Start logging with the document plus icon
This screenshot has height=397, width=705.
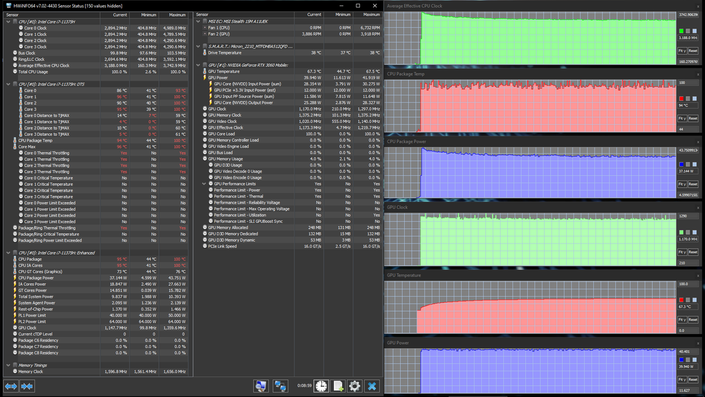pyautogui.click(x=338, y=386)
